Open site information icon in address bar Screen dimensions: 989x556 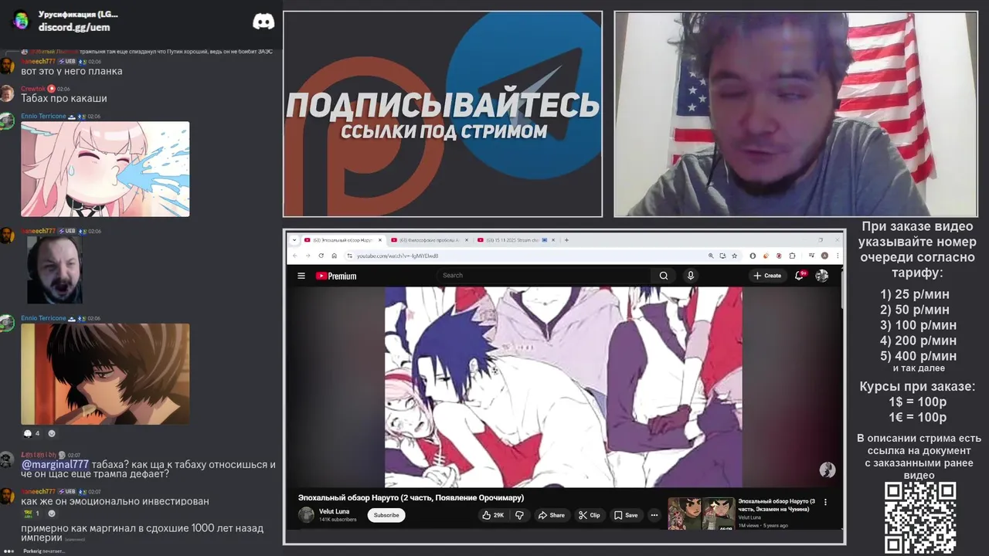(349, 256)
